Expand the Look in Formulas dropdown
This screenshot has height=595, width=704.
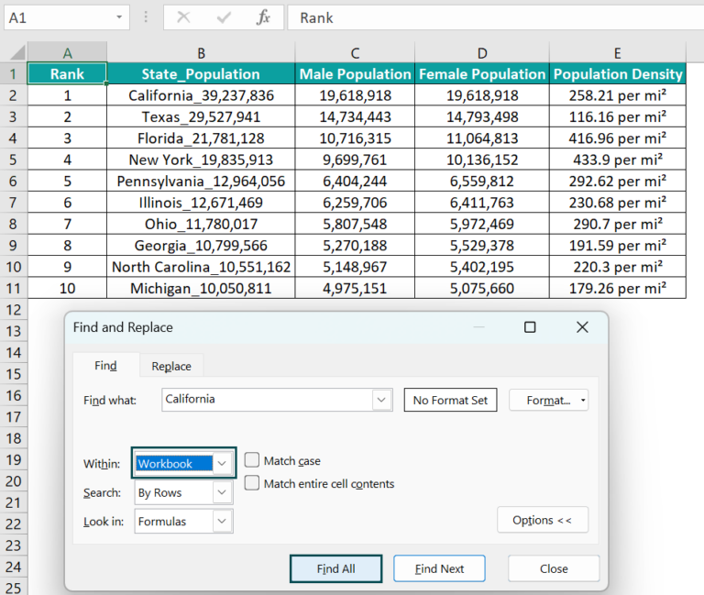pyautogui.click(x=222, y=521)
